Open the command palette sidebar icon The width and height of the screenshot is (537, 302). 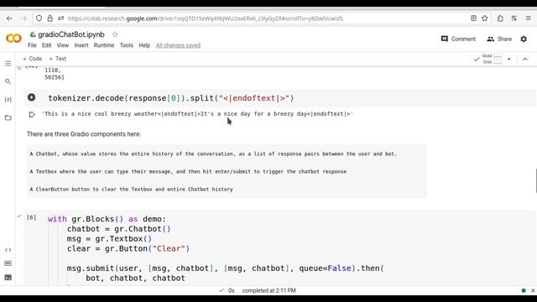click(8, 263)
